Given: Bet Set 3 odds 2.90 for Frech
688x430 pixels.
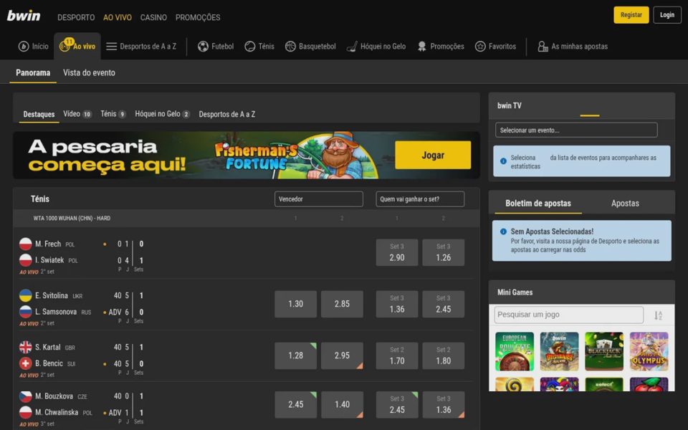Looking at the screenshot, I should click(x=396, y=252).
